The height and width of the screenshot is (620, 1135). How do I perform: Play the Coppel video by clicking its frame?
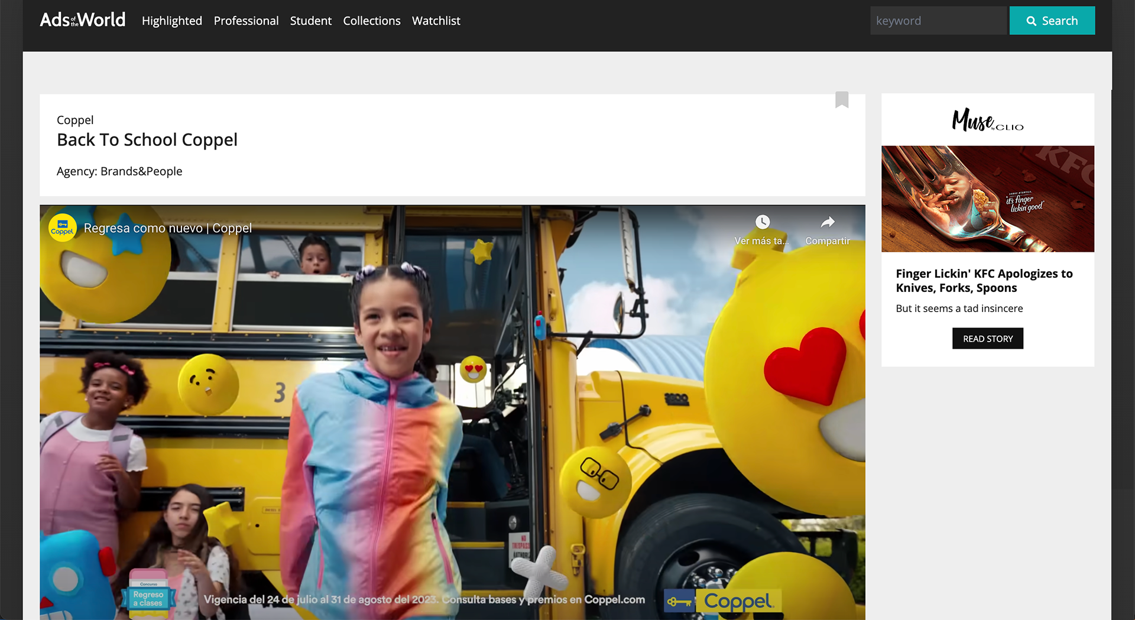452,412
